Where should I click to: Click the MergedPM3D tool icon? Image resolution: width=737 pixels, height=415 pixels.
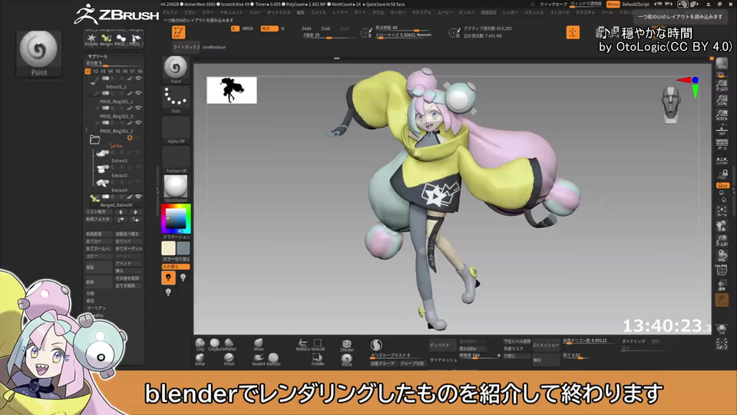point(107,40)
